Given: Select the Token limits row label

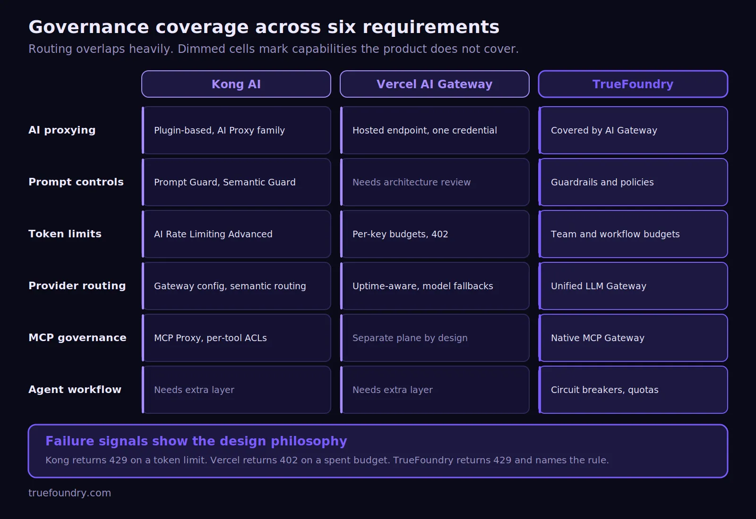Looking at the screenshot, I should point(65,234).
